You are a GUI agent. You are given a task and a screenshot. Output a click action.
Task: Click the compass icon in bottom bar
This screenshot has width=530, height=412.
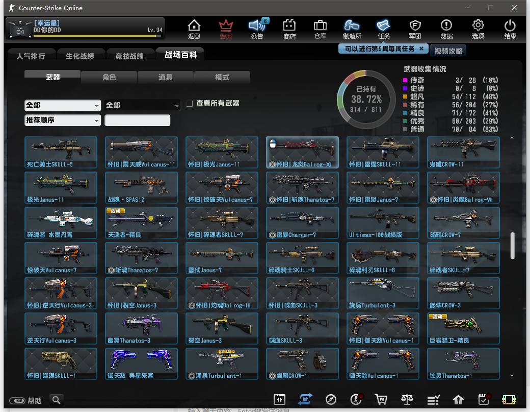click(x=331, y=400)
